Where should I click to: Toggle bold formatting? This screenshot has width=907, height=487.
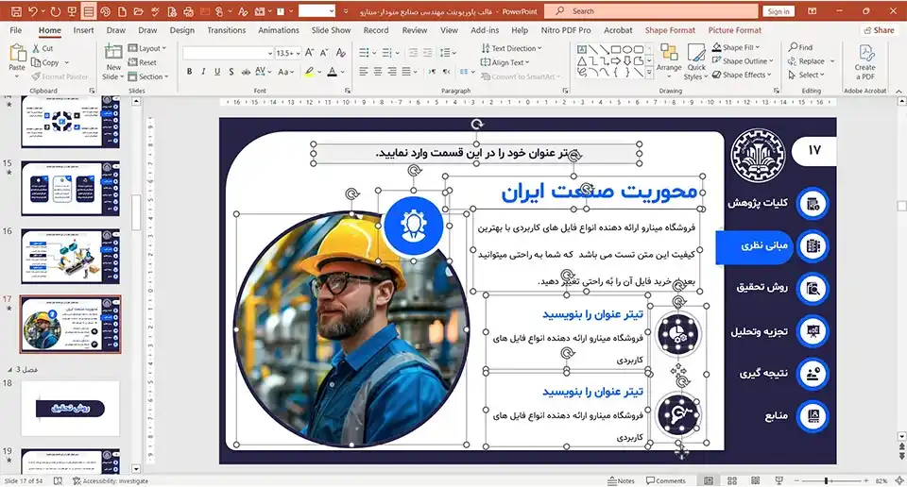189,72
